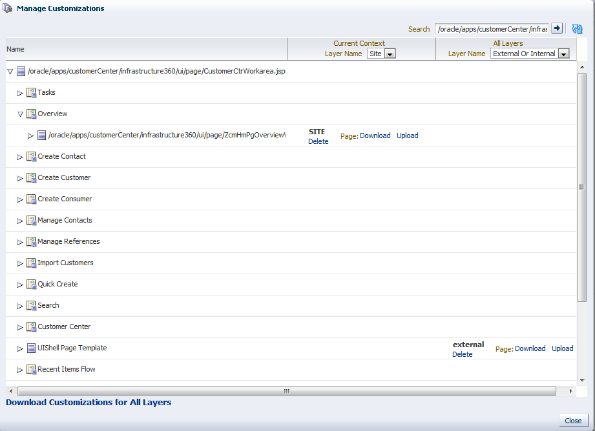Expand the Recent Items Flow node

[20, 370]
